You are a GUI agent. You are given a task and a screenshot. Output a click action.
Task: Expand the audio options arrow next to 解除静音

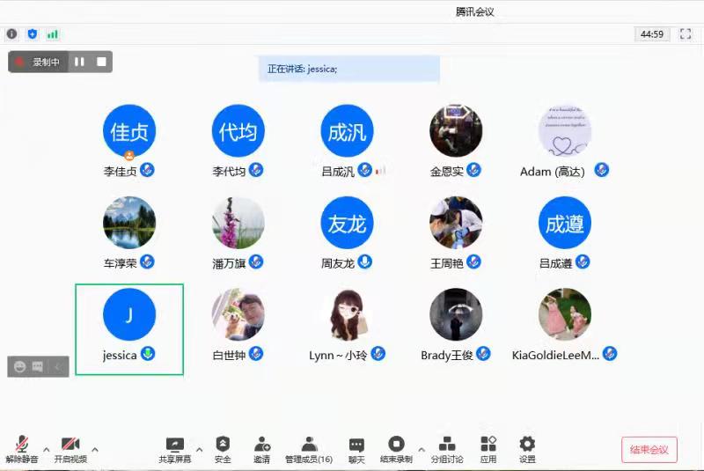tap(45, 449)
